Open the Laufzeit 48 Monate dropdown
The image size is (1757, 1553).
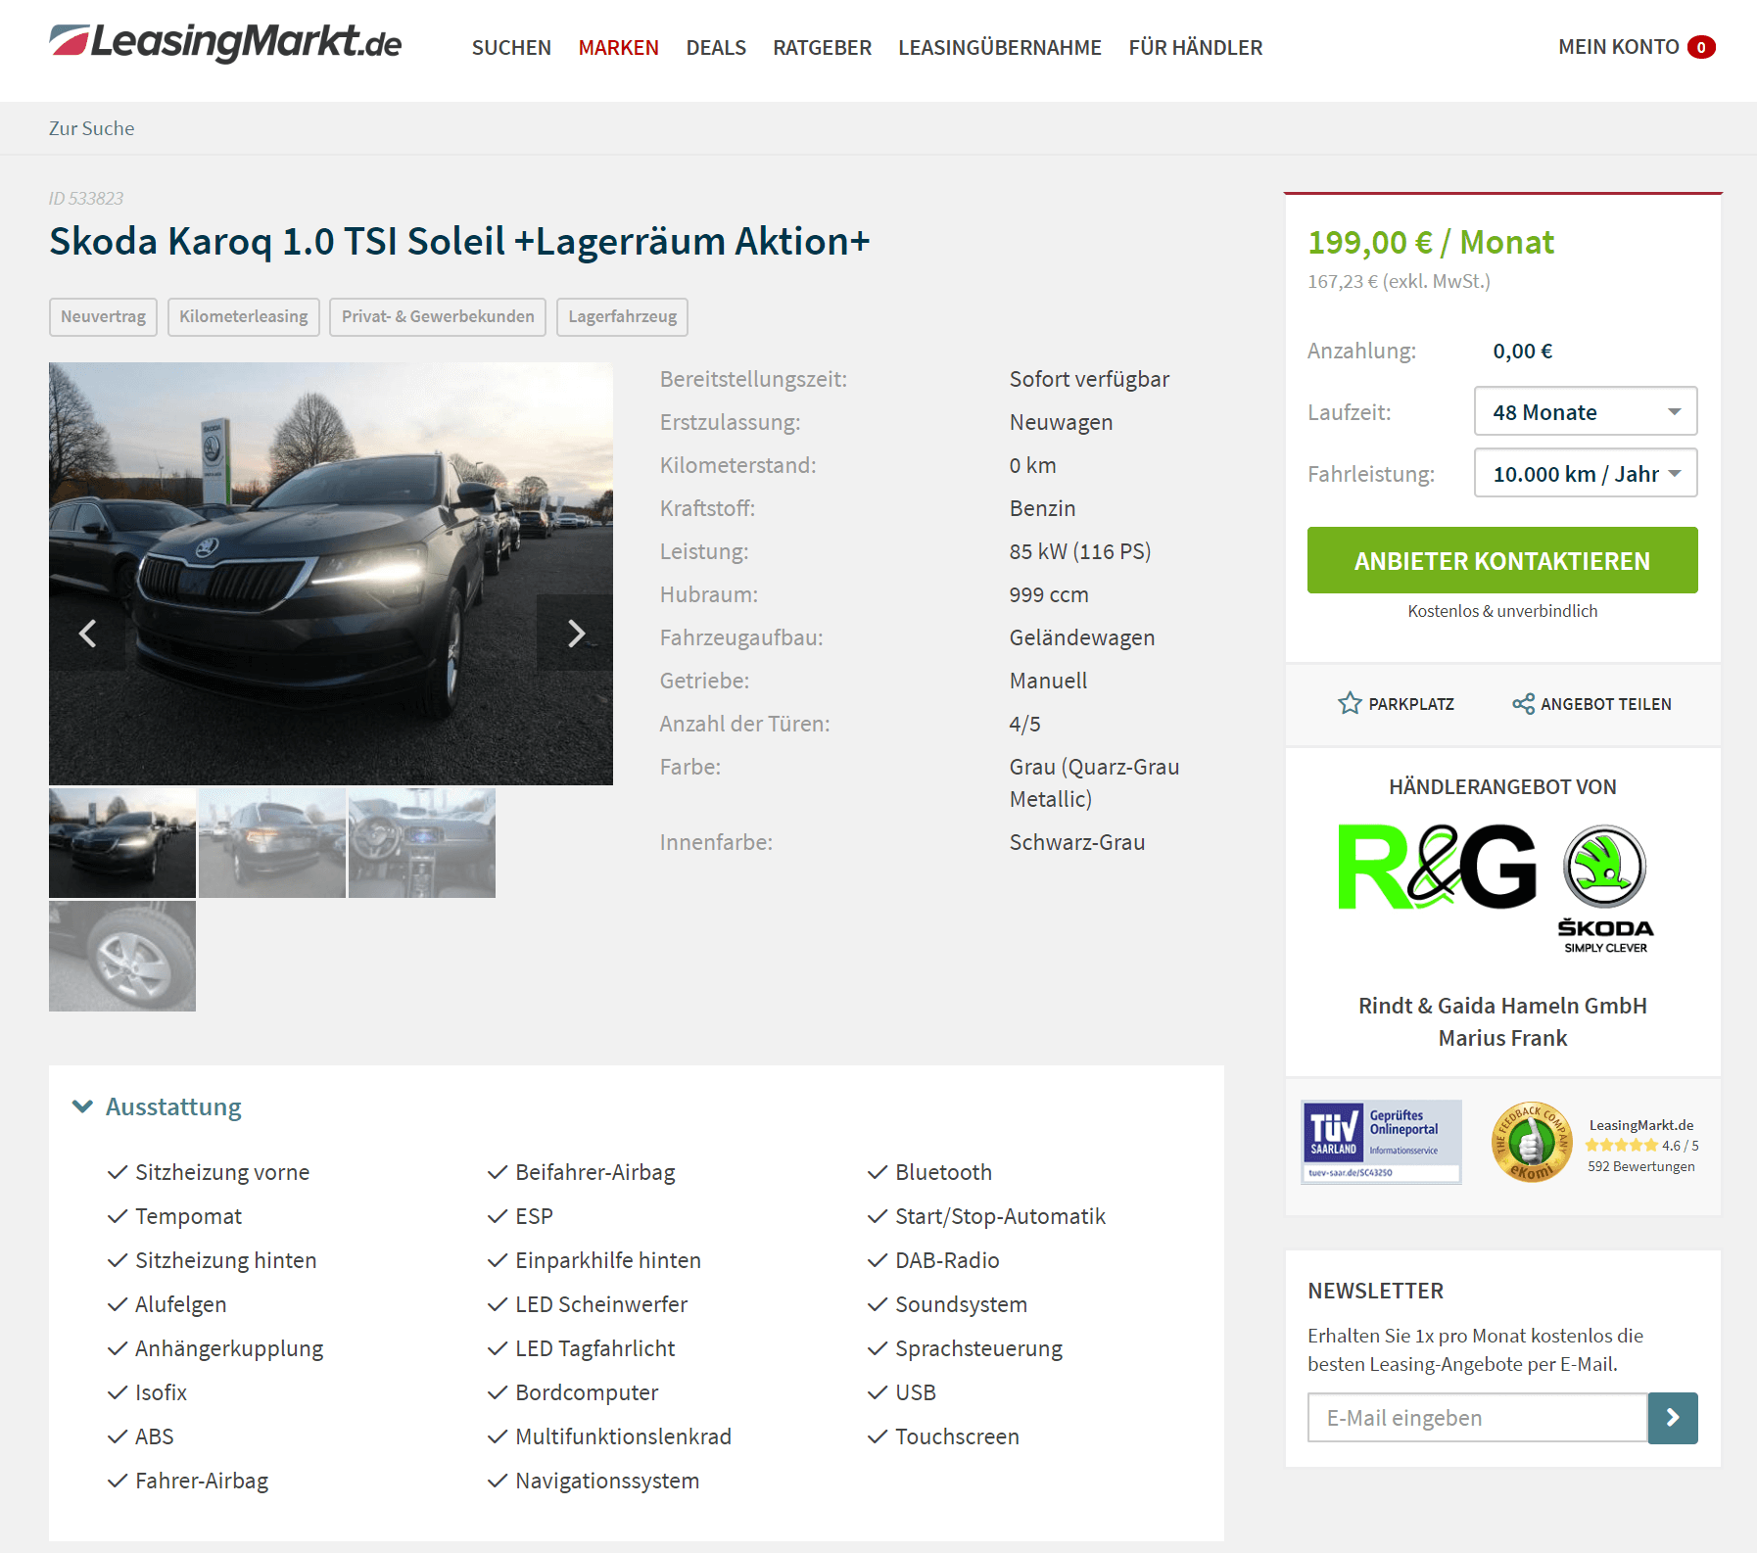pos(1586,411)
